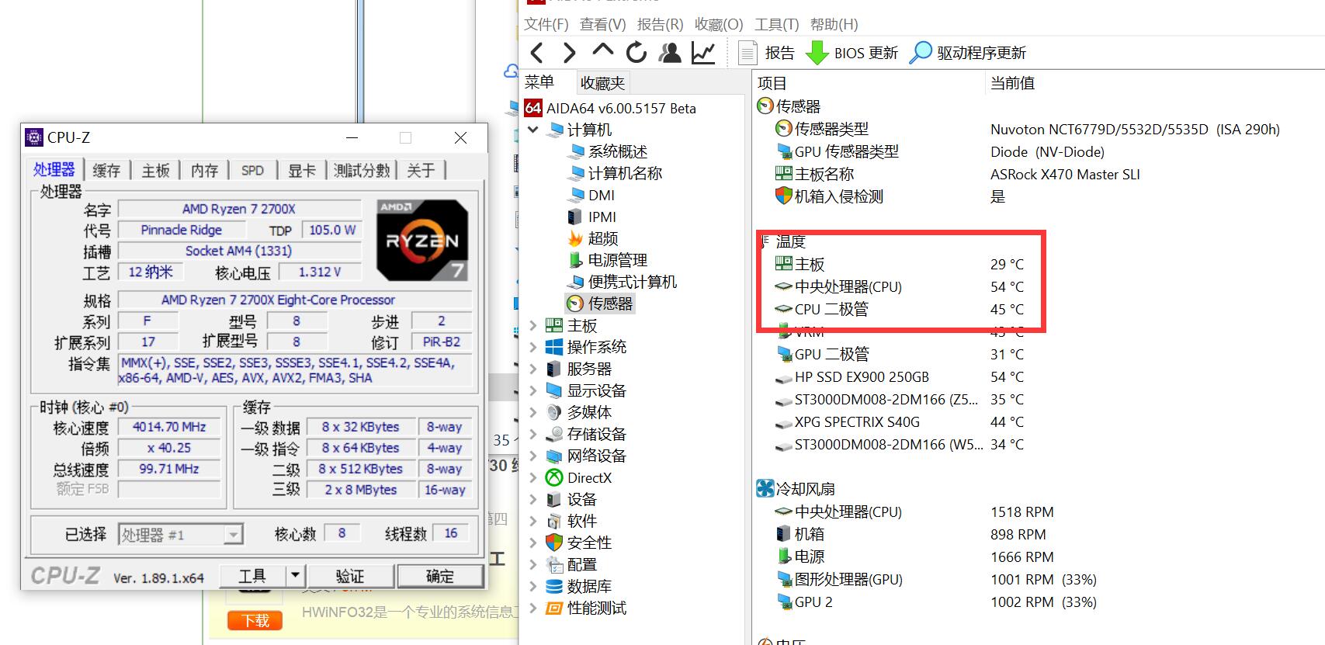Open the 文件(F) menu
The height and width of the screenshot is (645, 1325).
point(546,24)
